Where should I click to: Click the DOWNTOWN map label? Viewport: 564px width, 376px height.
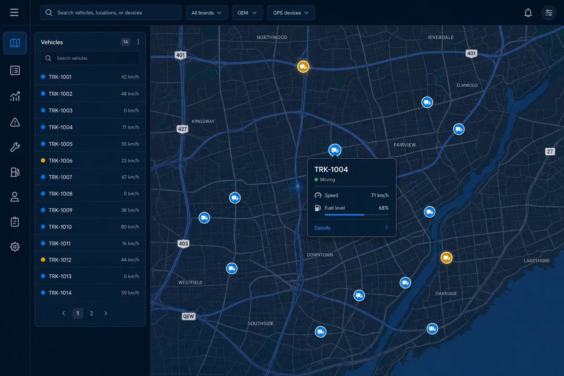[320, 255]
